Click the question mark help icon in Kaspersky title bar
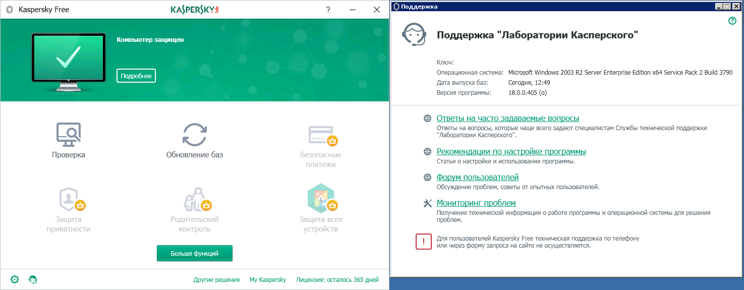The width and height of the screenshot is (744, 290). click(328, 10)
